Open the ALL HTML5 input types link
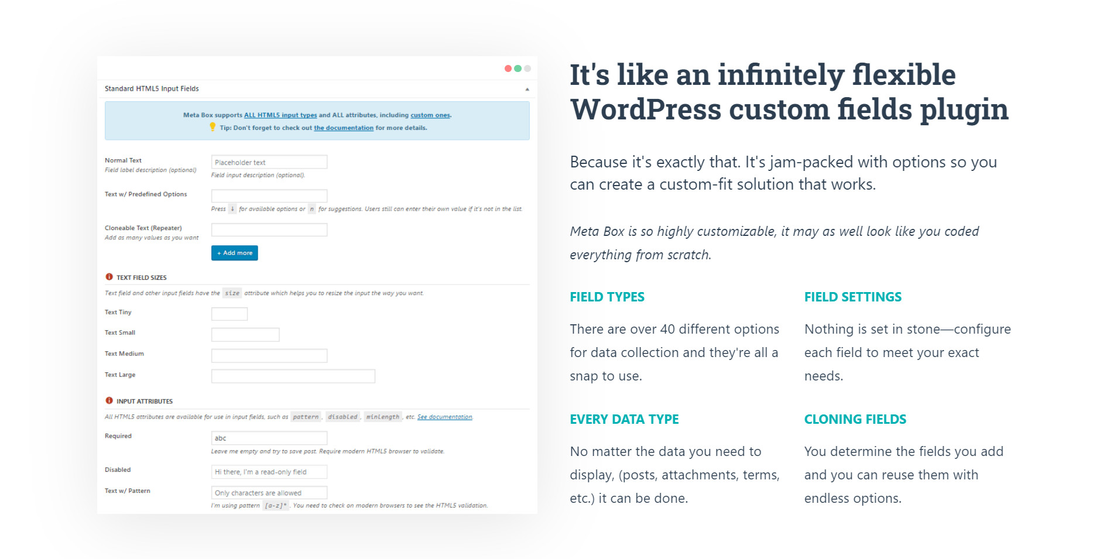The image size is (1110, 559). click(x=280, y=115)
